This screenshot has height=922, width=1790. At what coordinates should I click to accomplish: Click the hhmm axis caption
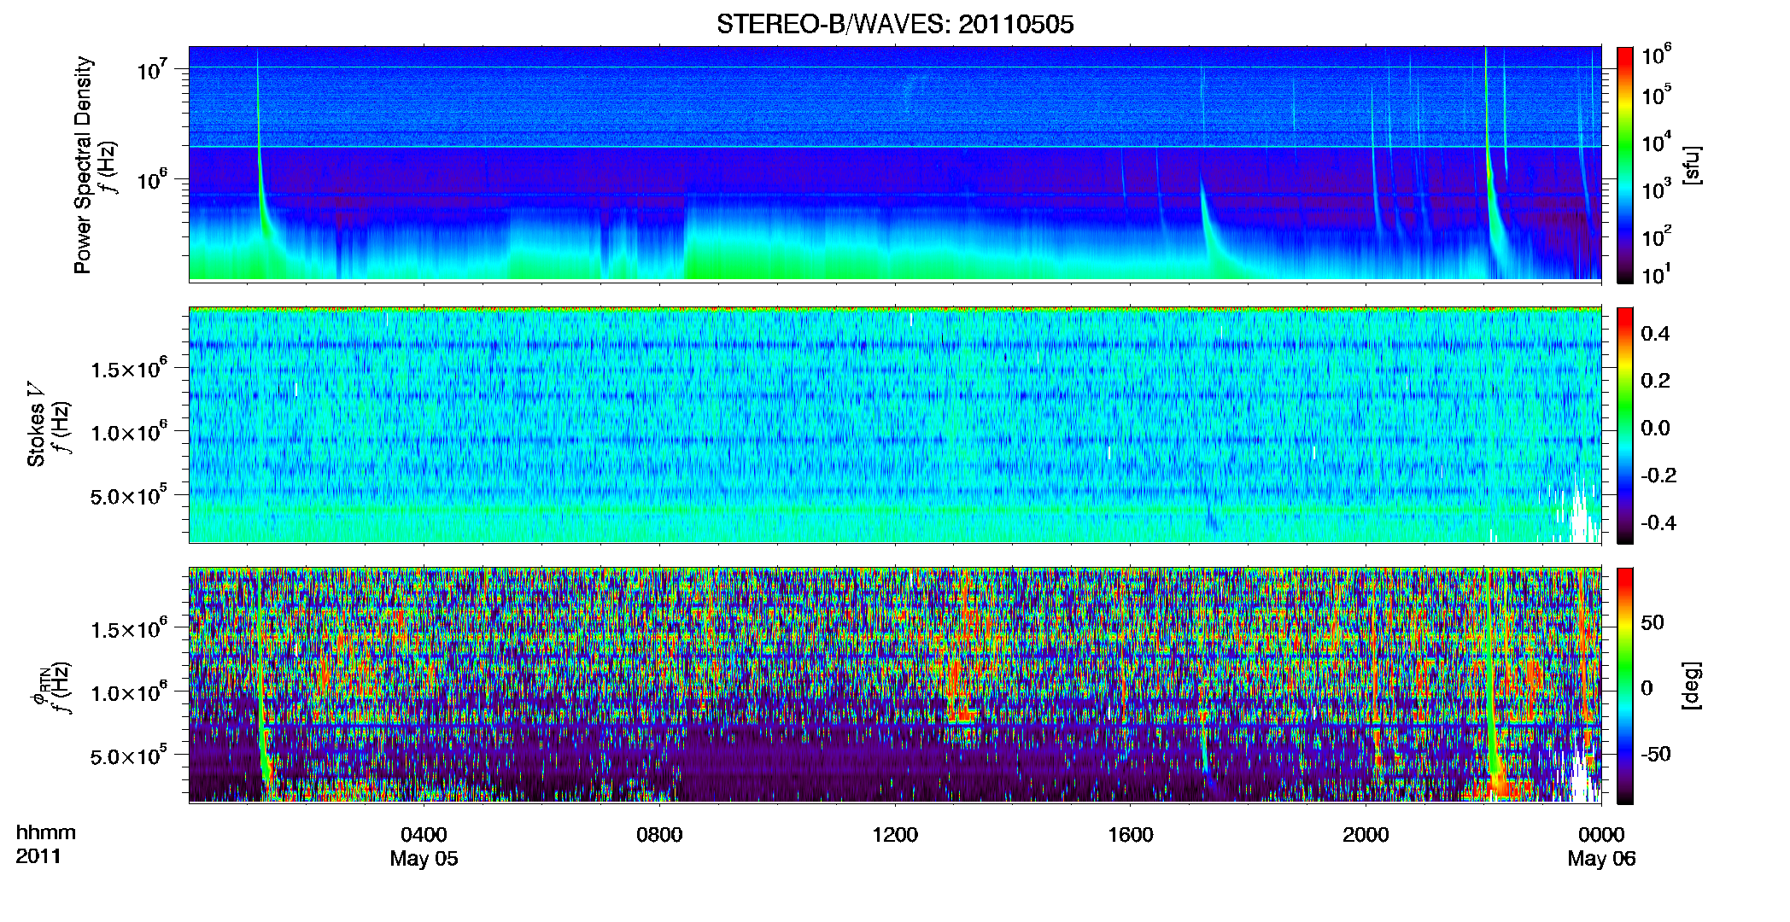pos(46,832)
